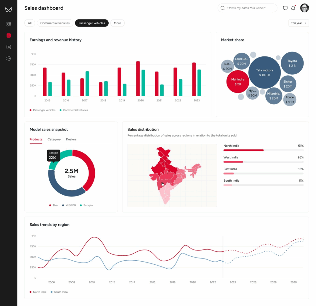Open the contacts profile sidebar icon
The image size is (316, 306).
[9, 47]
